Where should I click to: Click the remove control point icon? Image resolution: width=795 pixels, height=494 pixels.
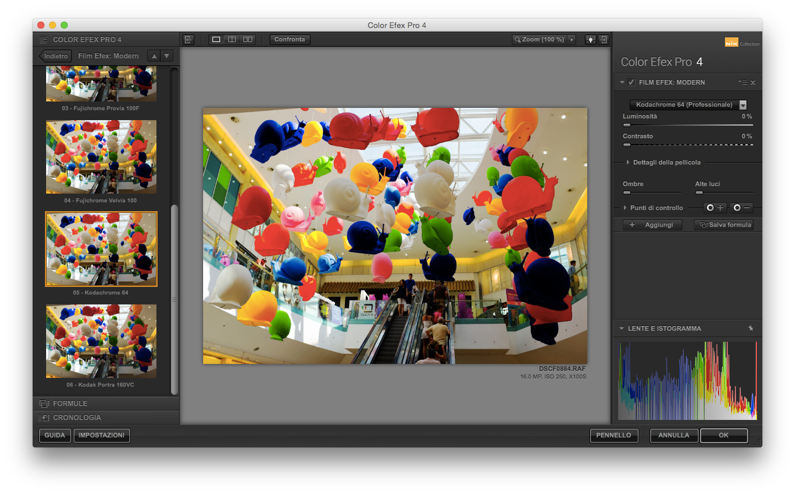tap(740, 207)
